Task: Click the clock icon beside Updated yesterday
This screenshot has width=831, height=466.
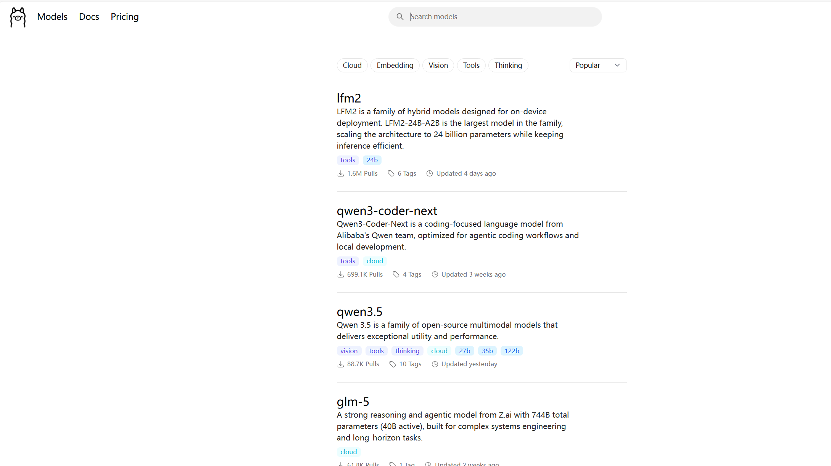Action: click(435, 364)
